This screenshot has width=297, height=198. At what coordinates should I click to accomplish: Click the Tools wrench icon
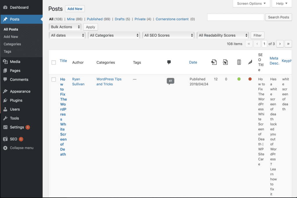click(x=5, y=118)
